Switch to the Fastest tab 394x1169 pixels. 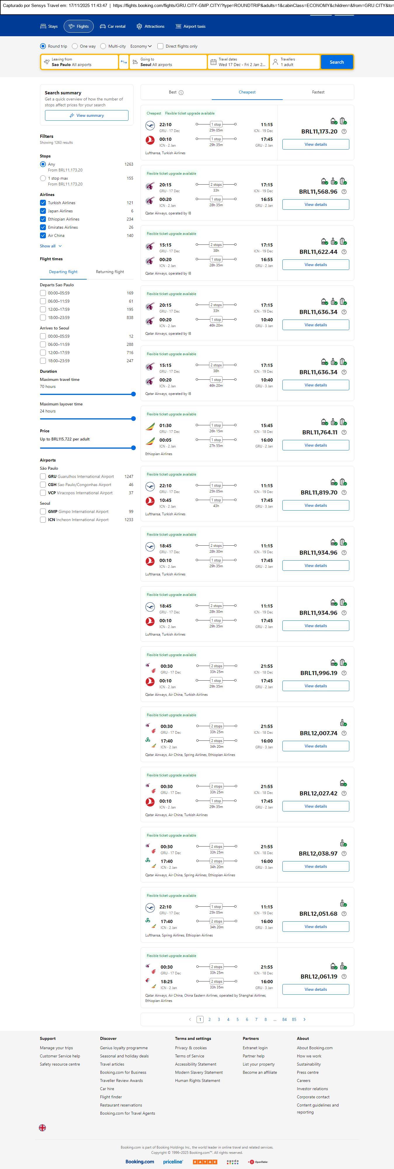pos(318,92)
